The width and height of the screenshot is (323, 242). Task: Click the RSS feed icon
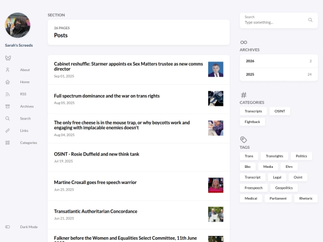(x=8, y=94)
